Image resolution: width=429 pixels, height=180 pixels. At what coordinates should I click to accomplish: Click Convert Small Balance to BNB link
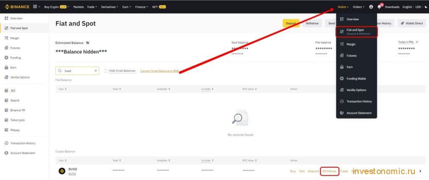pyautogui.click(x=160, y=70)
